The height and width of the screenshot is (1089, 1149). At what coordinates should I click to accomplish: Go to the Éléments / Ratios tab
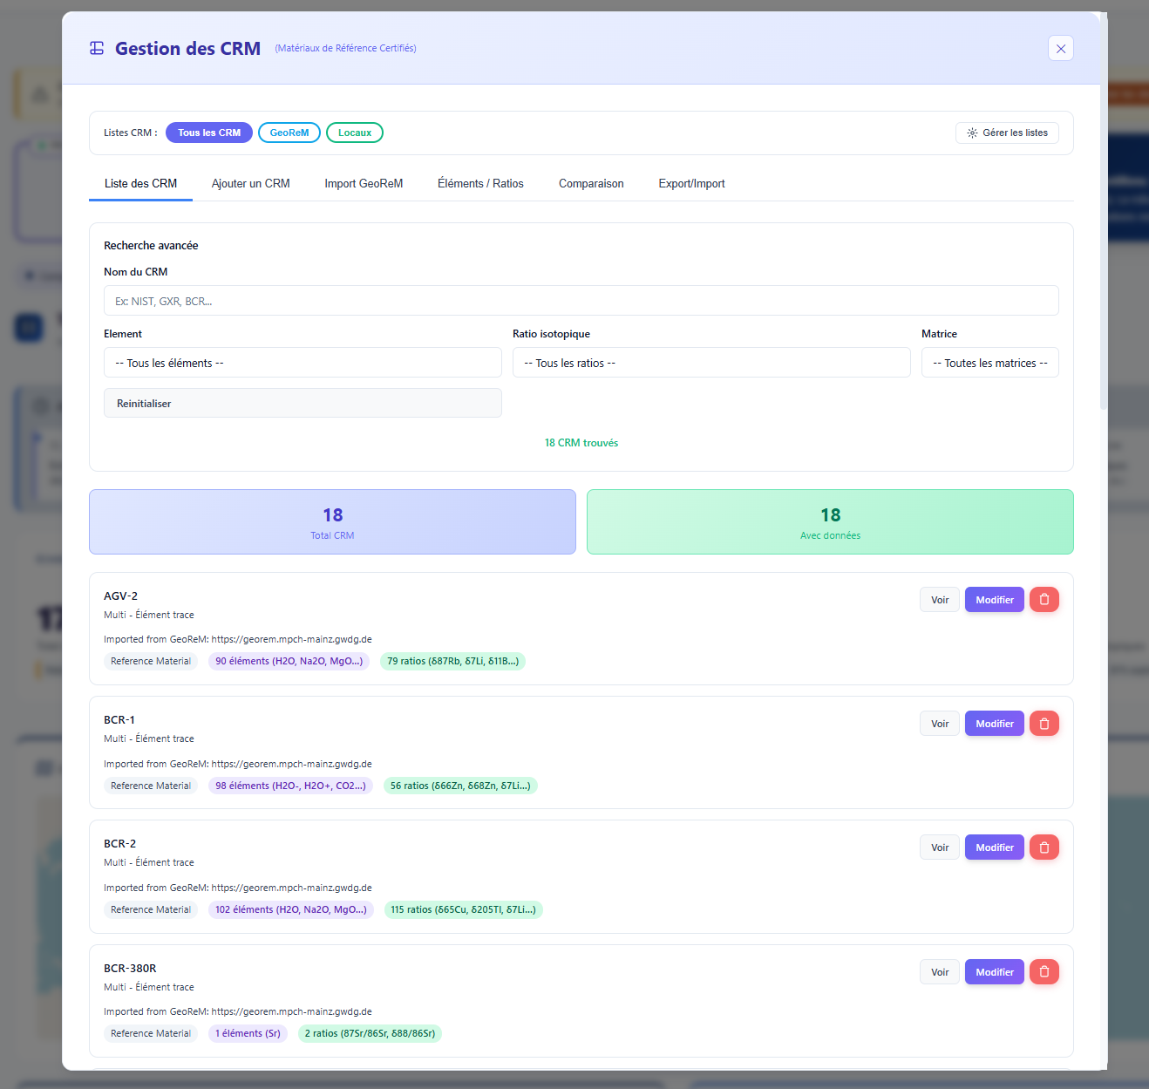tap(480, 184)
